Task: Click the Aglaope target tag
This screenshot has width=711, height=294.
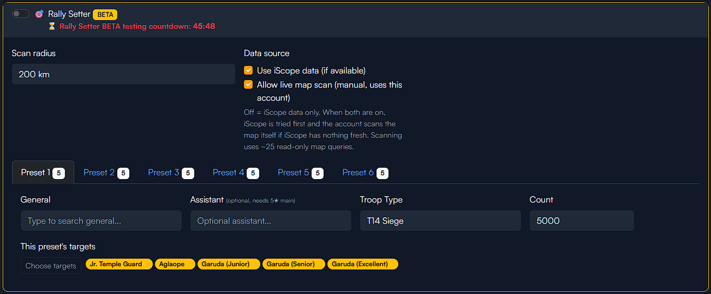Action: (x=175, y=264)
